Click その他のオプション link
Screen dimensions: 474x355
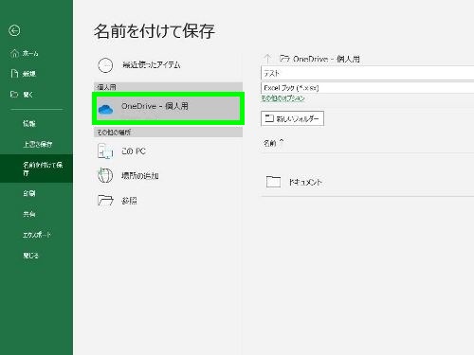point(283,98)
